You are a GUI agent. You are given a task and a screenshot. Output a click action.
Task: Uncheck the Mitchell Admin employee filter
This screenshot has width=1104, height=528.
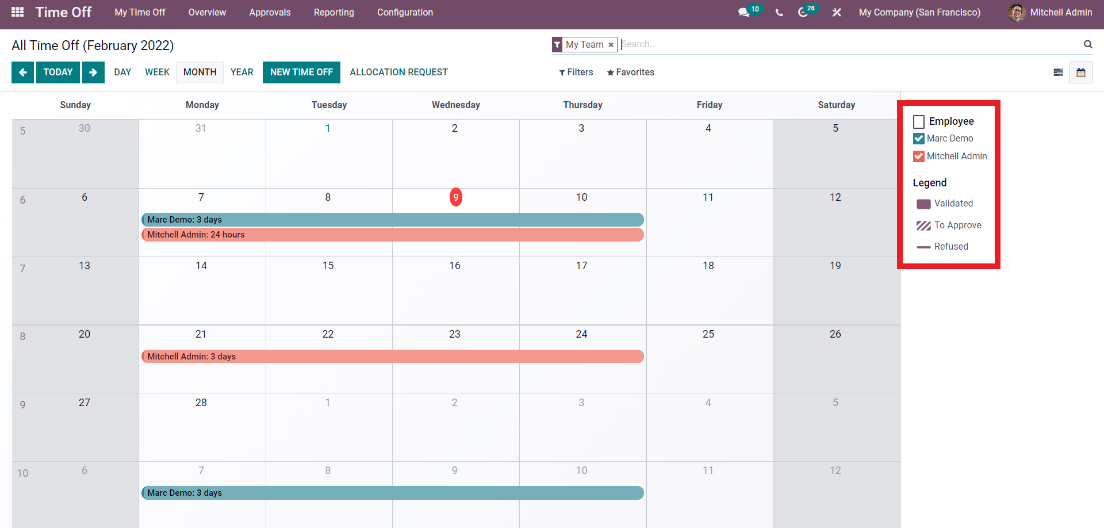[919, 156]
